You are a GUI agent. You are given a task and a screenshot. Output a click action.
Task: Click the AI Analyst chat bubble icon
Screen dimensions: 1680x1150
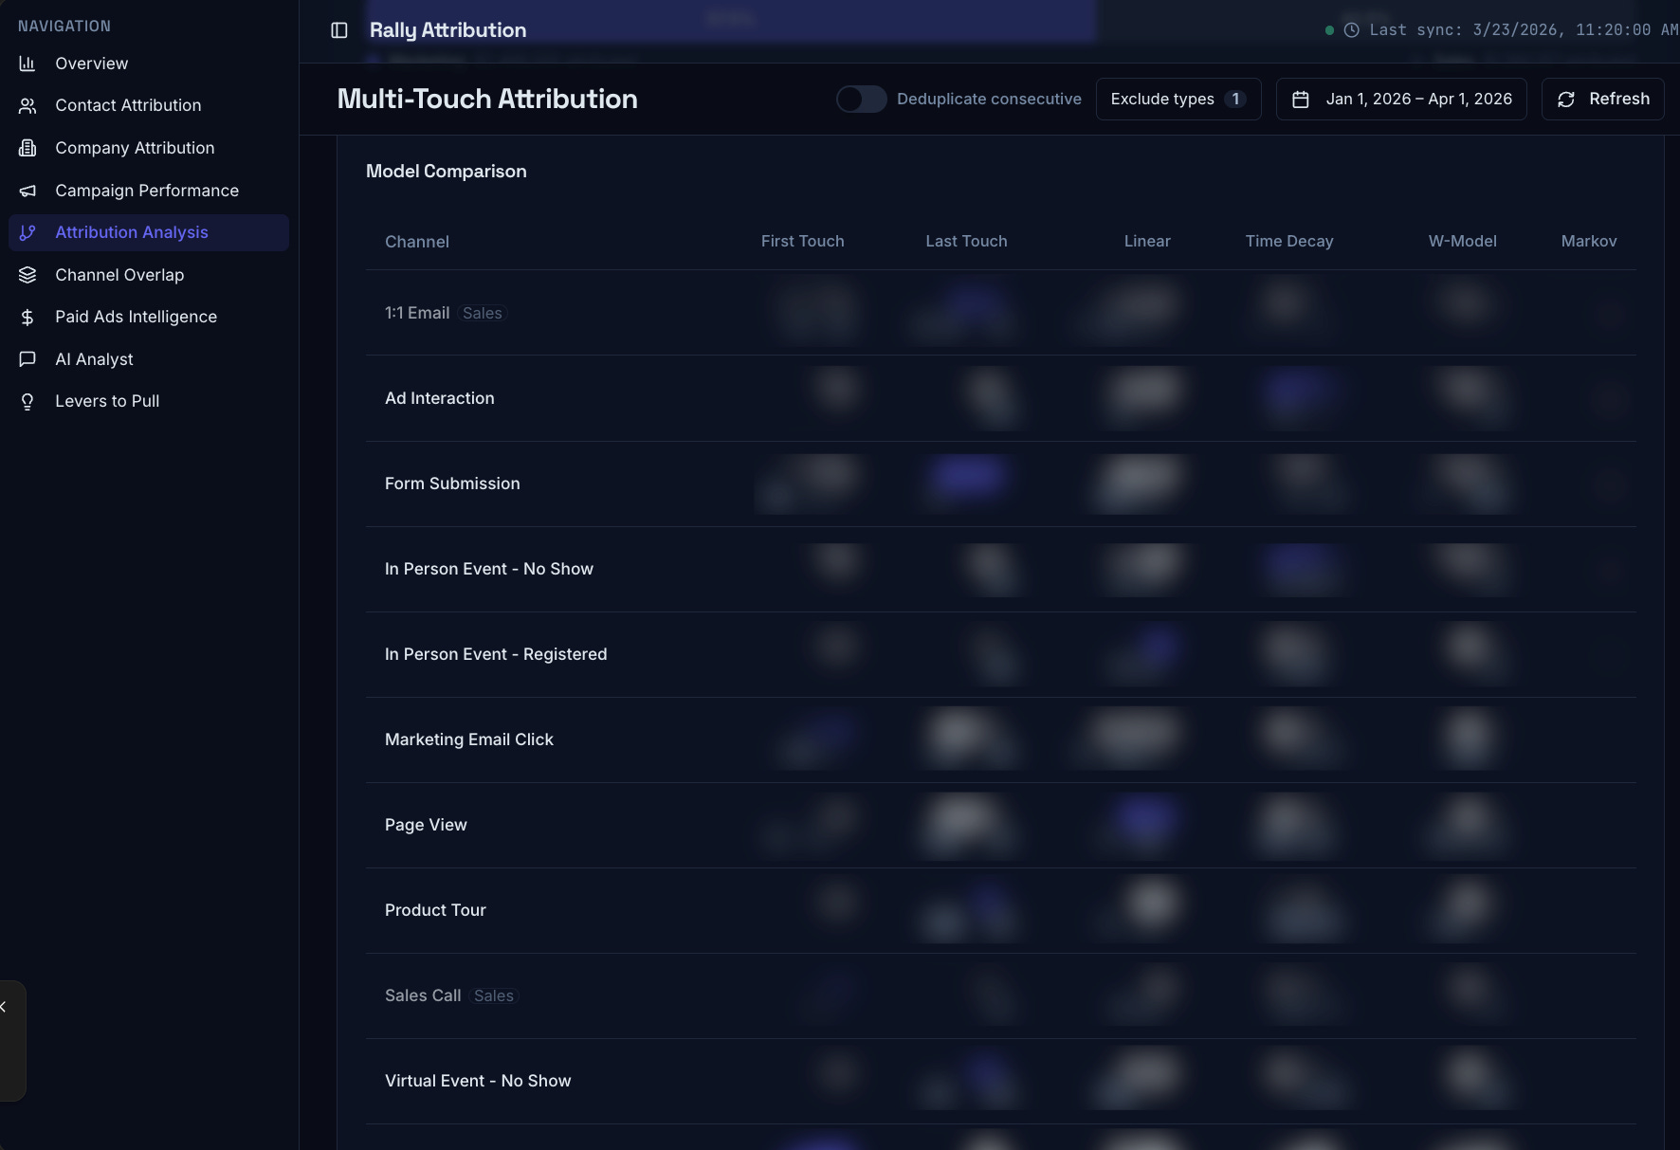pos(27,359)
